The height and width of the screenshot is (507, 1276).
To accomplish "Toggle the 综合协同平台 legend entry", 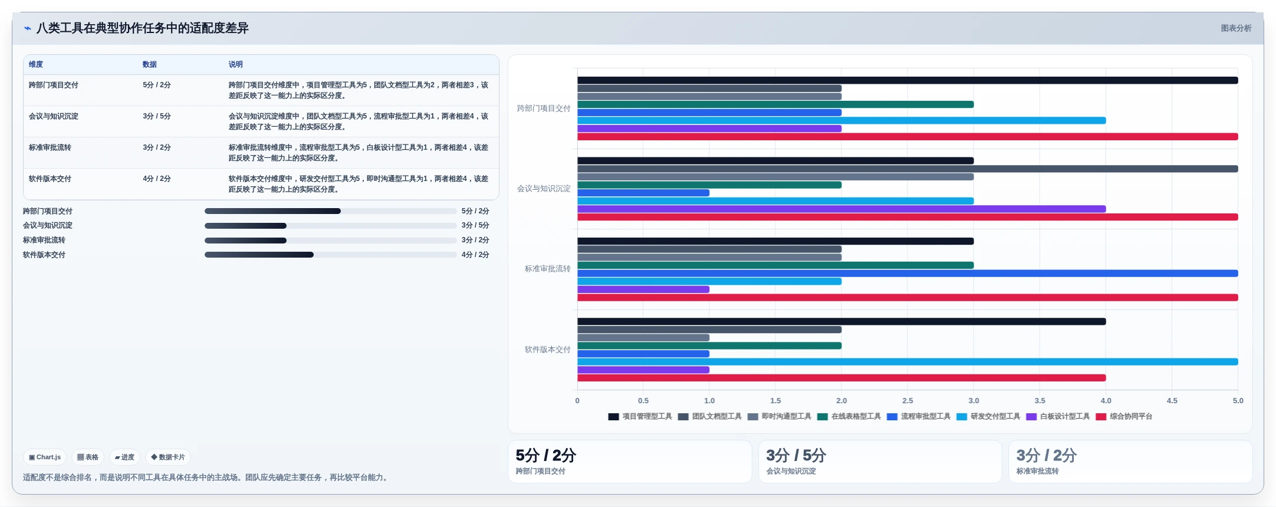I will 1124,417.
